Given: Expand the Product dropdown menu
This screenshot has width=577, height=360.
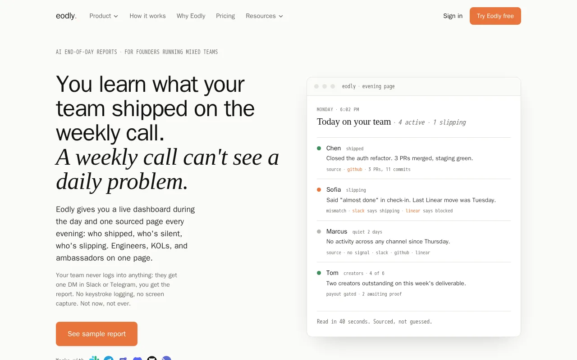Looking at the screenshot, I should tap(104, 16).
